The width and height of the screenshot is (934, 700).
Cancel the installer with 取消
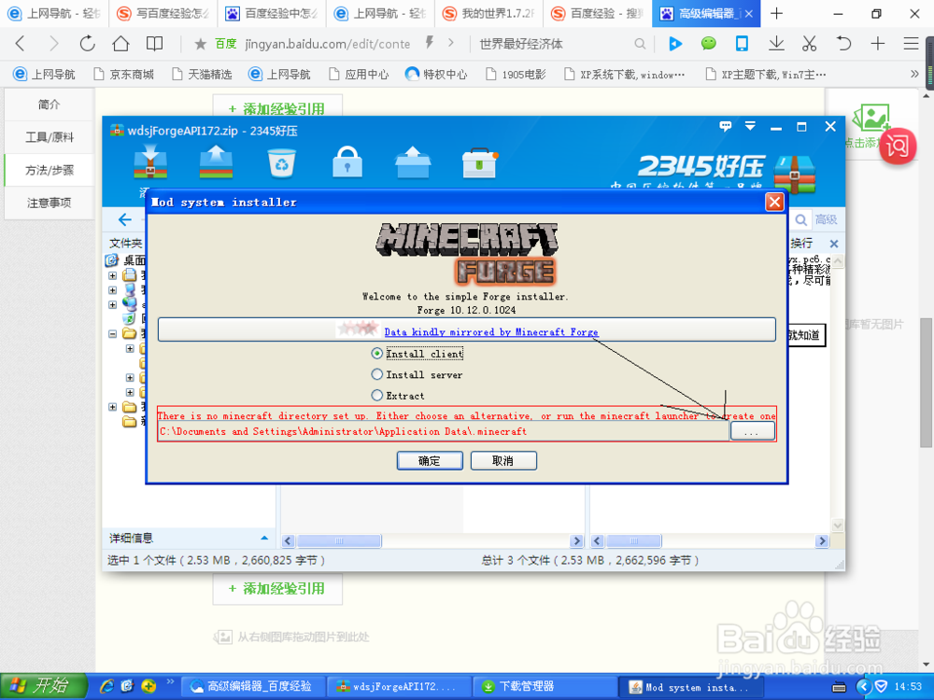(503, 461)
